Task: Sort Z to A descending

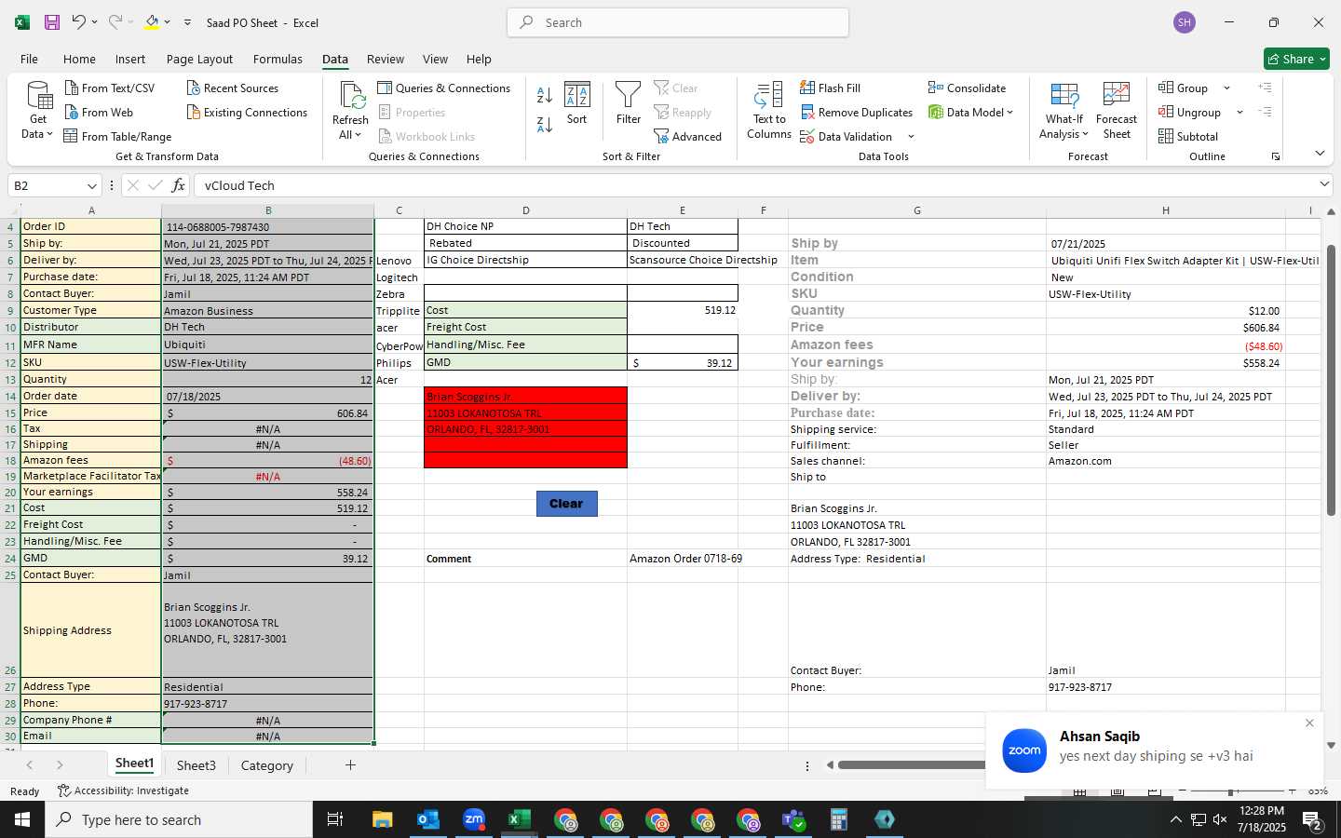Action: (545, 124)
